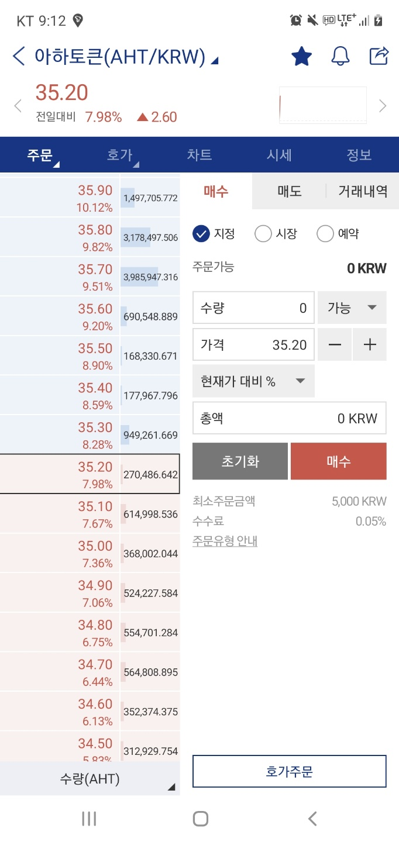This screenshot has width=399, height=842.
Task: Open Android recent apps button
Action: pos(89,819)
